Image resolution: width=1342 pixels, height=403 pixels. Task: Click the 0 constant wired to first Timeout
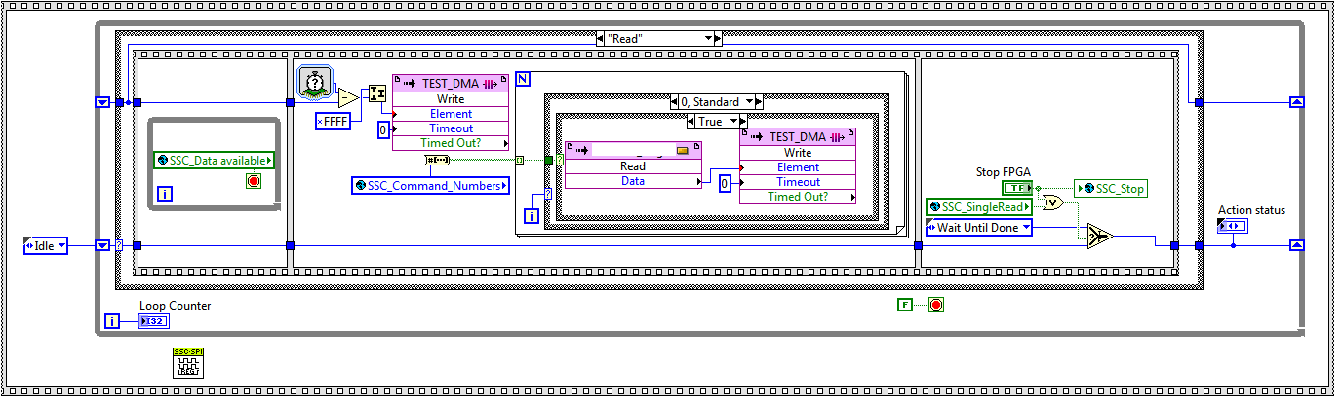[383, 128]
